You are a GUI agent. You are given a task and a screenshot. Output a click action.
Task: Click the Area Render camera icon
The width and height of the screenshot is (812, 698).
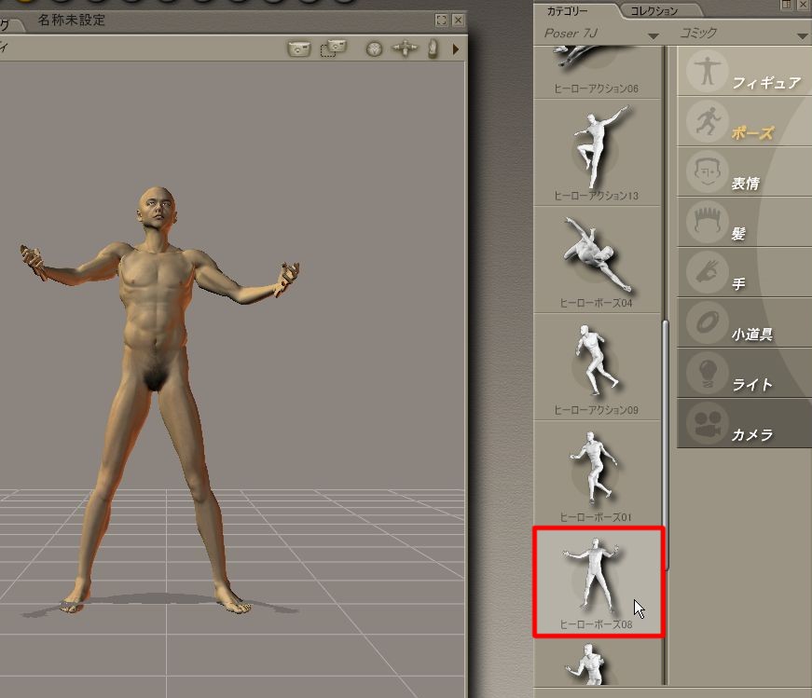334,48
